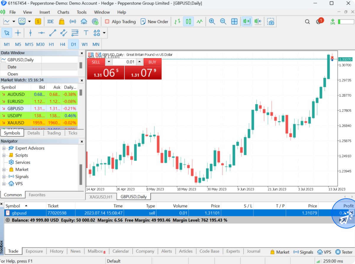This screenshot has height=264, width=355.
Task: Select the horizontal line drawing tool
Action: coord(42,33)
